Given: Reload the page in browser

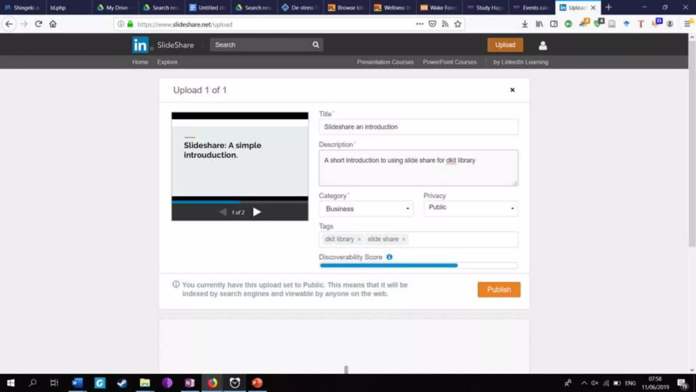Looking at the screenshot, I should (38, 24).
